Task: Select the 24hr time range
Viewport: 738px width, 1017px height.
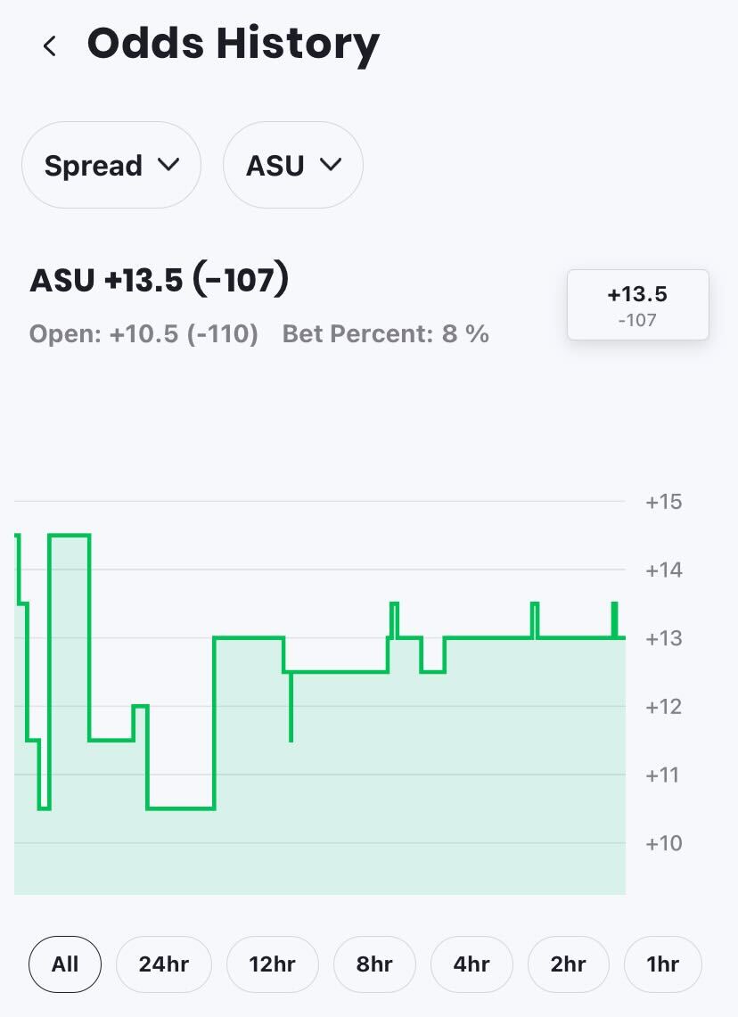Action: [x=163, y=964]
